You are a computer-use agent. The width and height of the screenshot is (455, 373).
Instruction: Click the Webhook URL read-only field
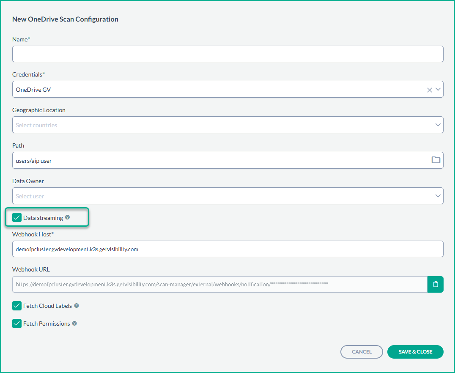(x=219, y=285)
